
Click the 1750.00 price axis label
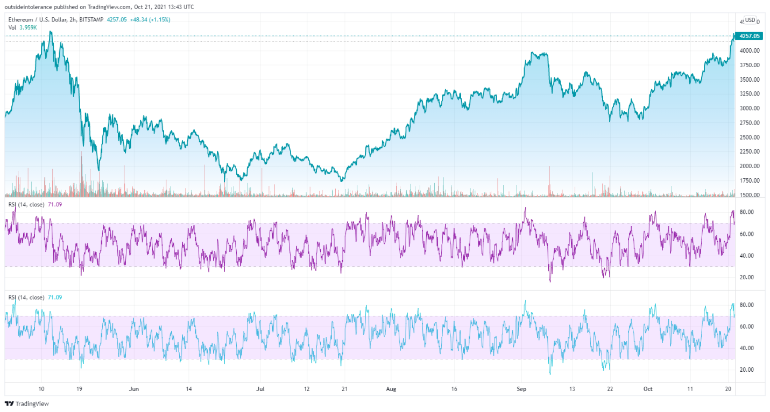pyautogui.click(x=750, y=180)
